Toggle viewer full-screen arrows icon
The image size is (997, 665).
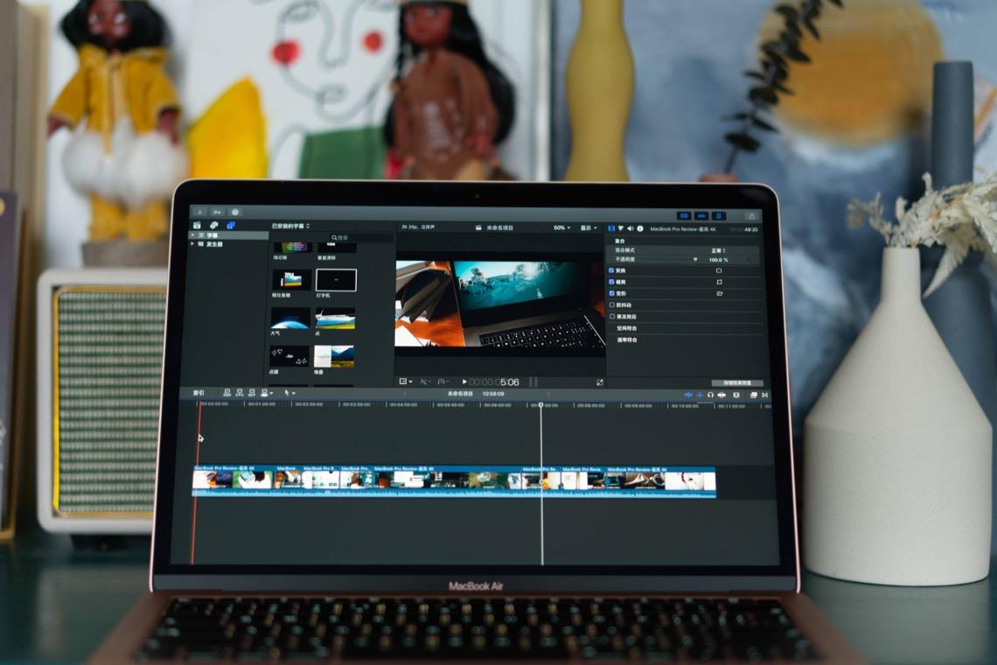pos(599,382)
